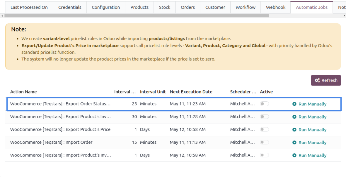
Task: Open the Configuration tab
Action: [x=106, y=7]
